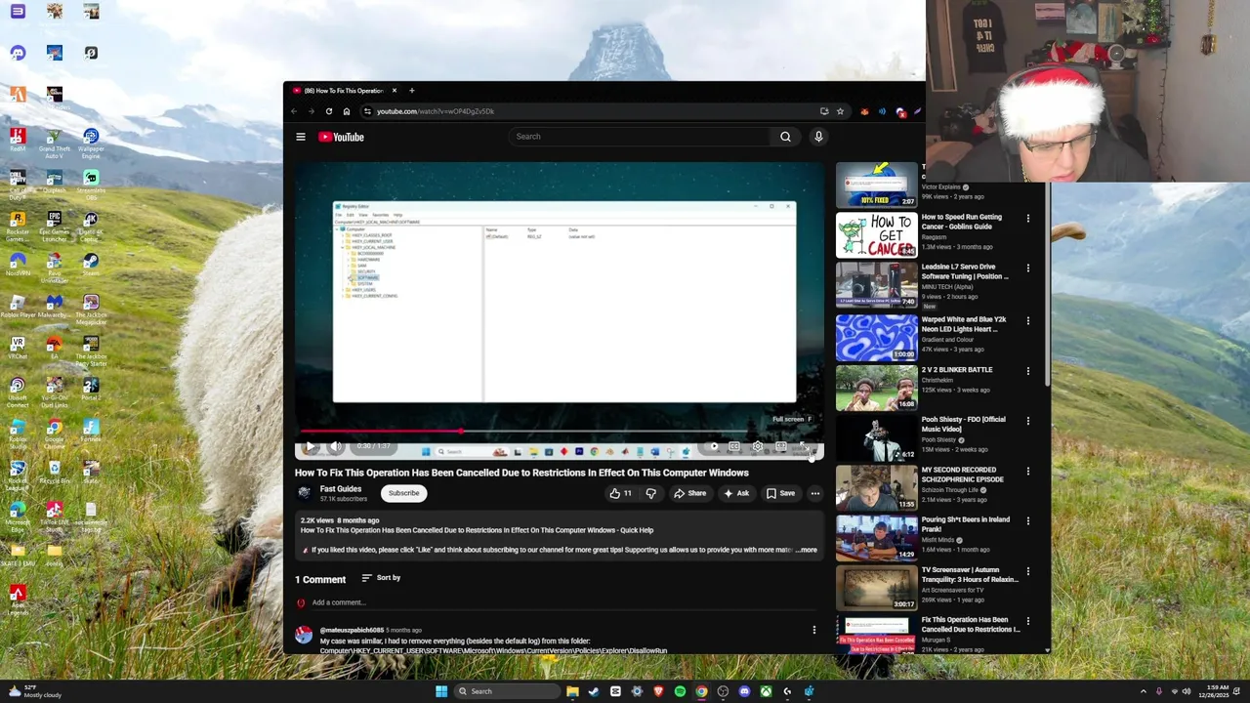Screen dimensions: 1250x703
Task: Open options for Pooh Shiesty FDO video
Action: 1027,420
